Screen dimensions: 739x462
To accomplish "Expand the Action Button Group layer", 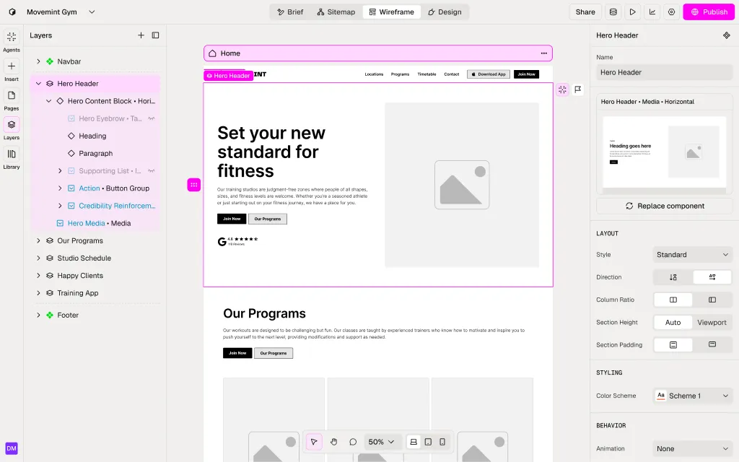I will (60, 188).
